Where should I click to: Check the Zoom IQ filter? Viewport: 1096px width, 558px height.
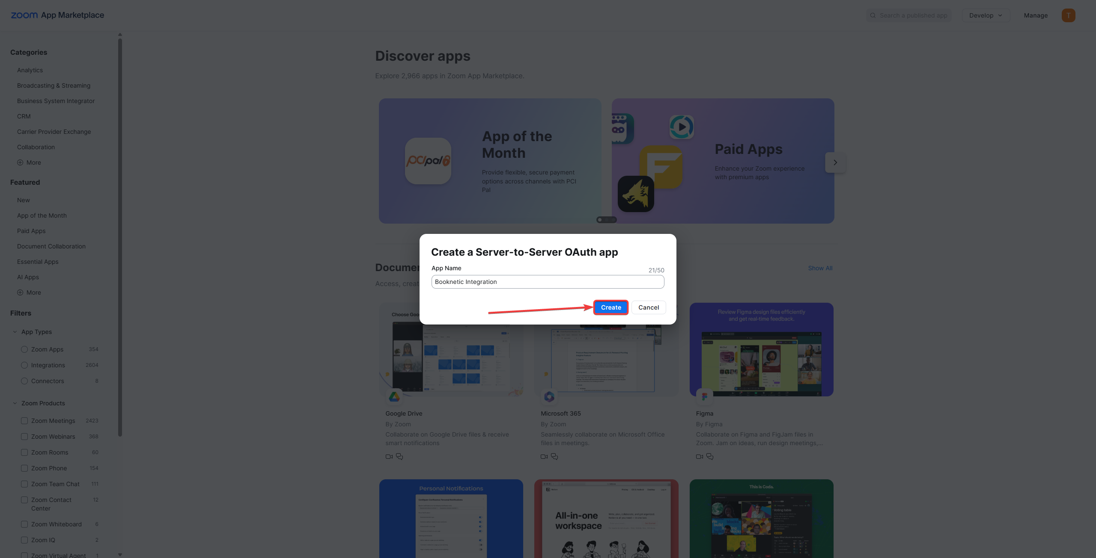click(24, 540)
